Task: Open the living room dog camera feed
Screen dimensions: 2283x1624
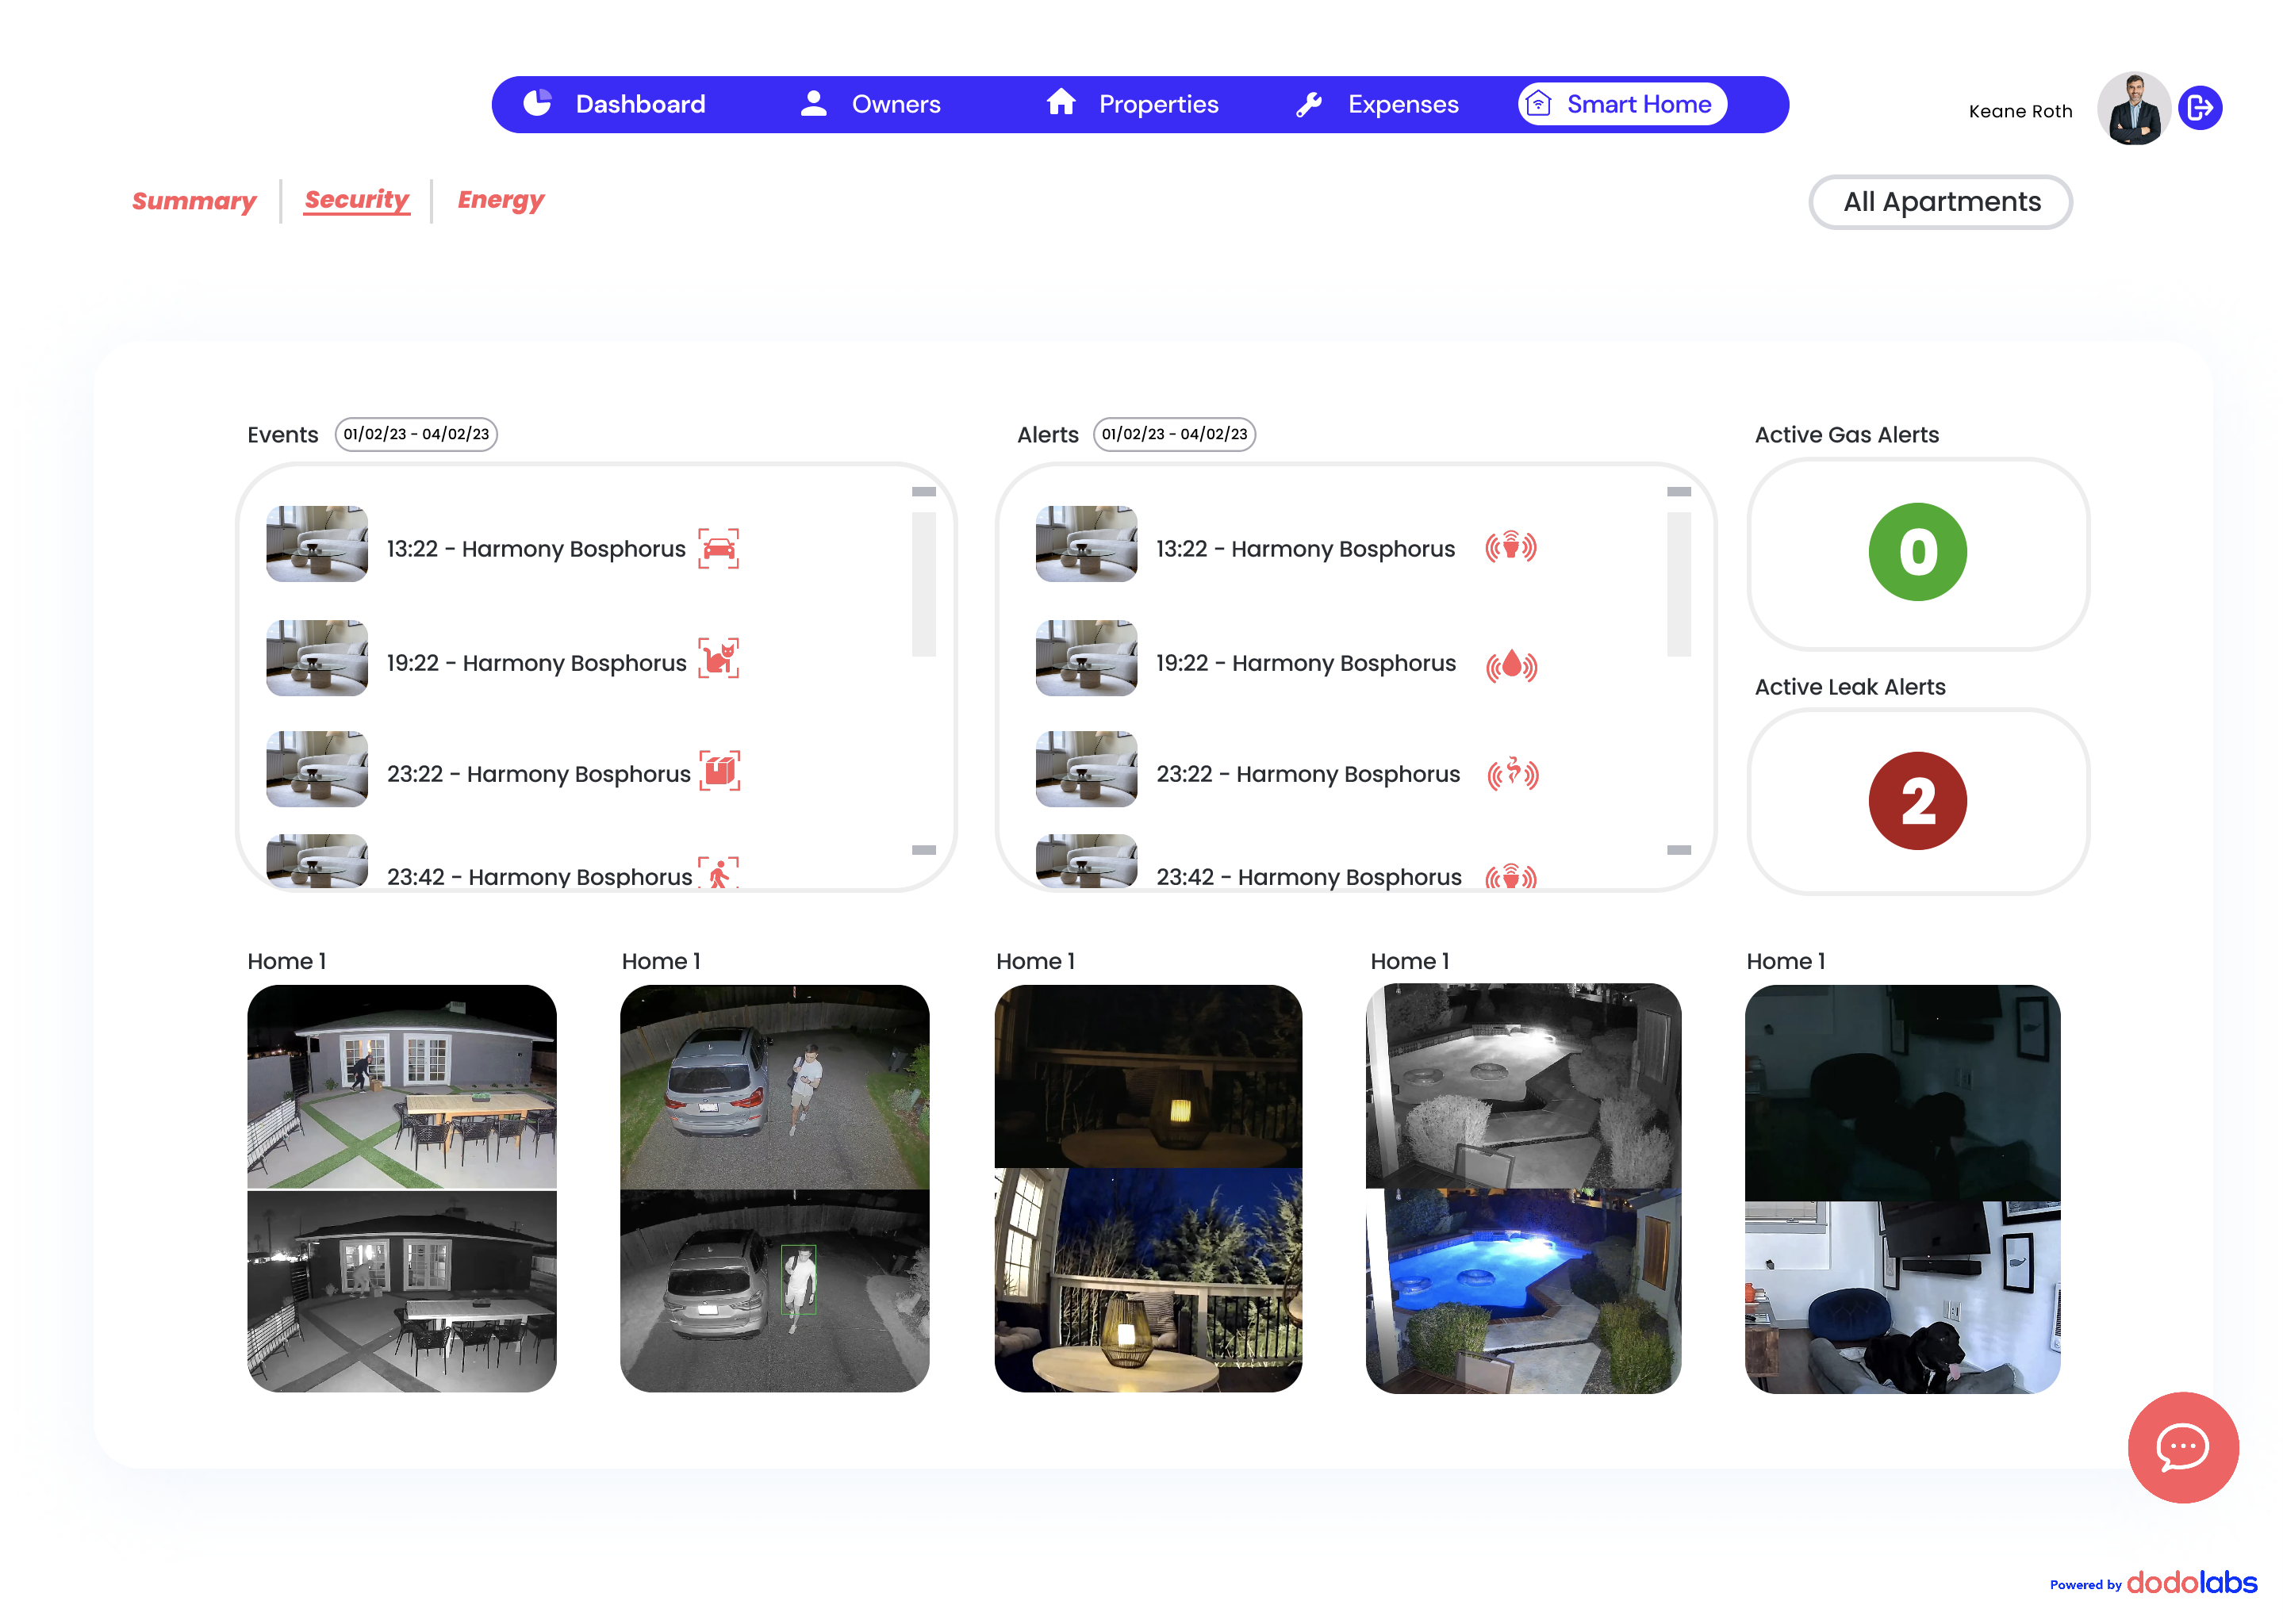Action: coord(1901,1189)
